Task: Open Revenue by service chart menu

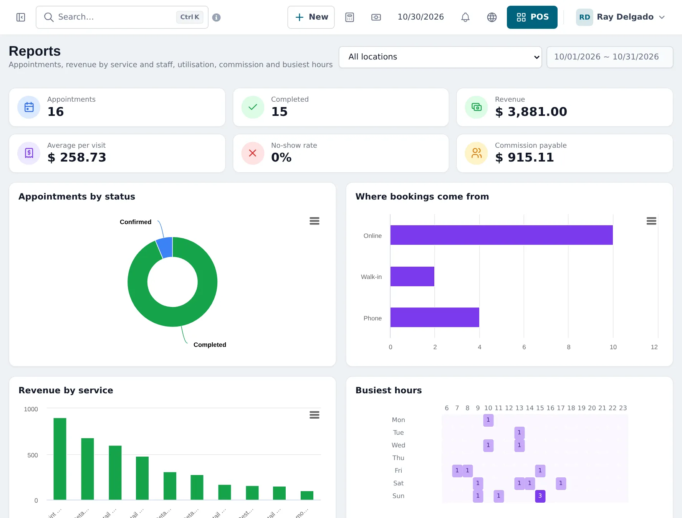Action: 315,415
